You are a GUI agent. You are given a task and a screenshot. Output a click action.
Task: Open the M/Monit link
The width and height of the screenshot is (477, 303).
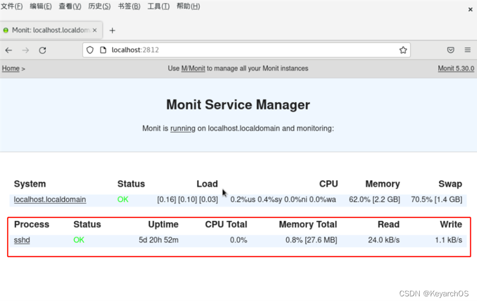[193, 68]
